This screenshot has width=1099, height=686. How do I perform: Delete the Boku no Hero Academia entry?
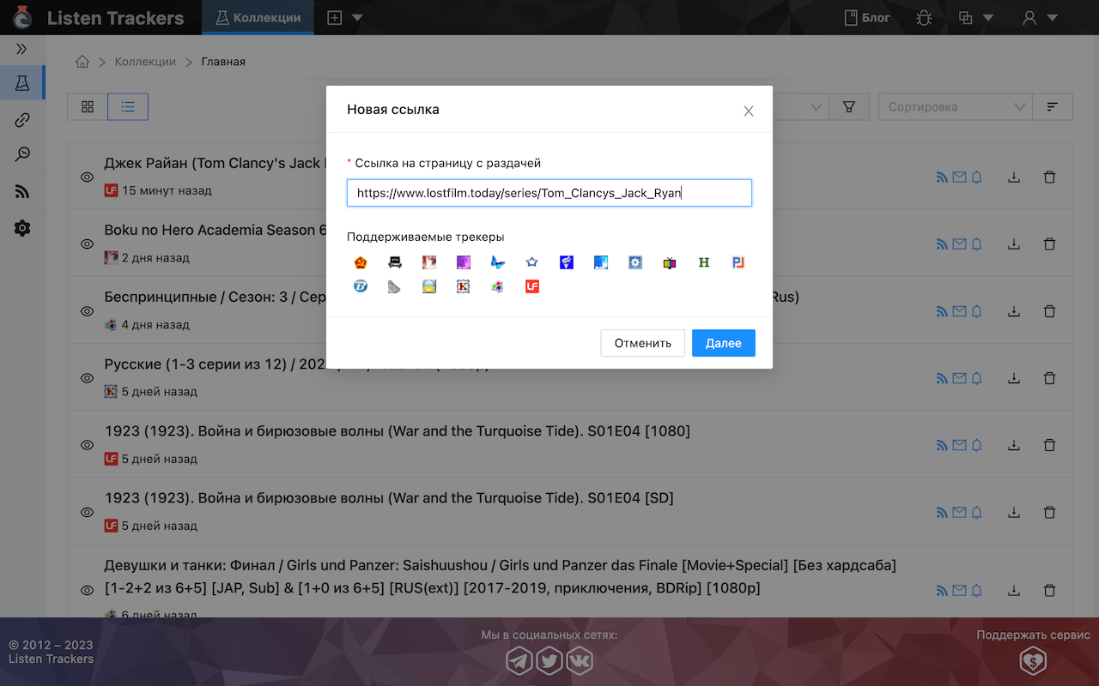1049,244
